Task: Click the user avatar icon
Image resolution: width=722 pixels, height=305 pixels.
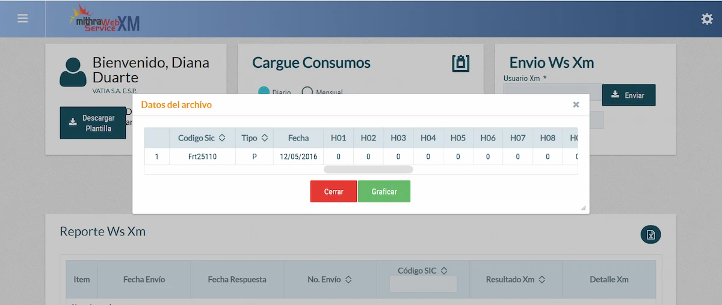Action: 73,72
